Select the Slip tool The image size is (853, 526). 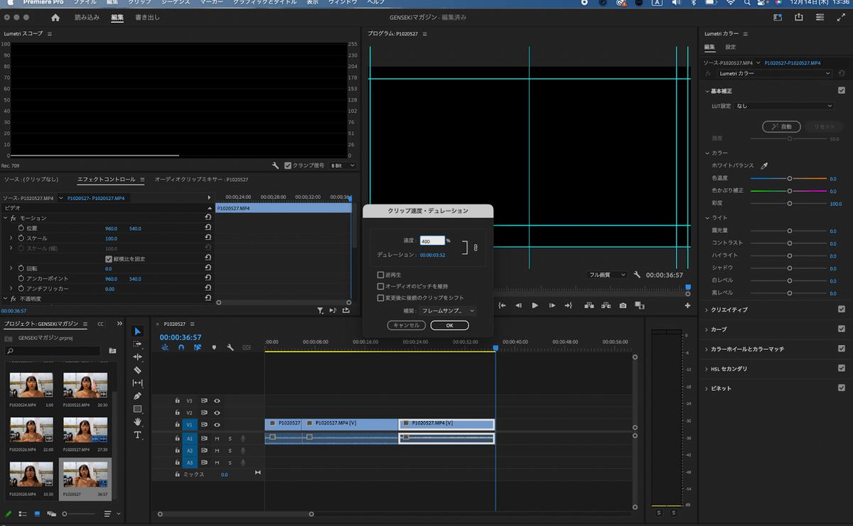(x=137, y=383)
